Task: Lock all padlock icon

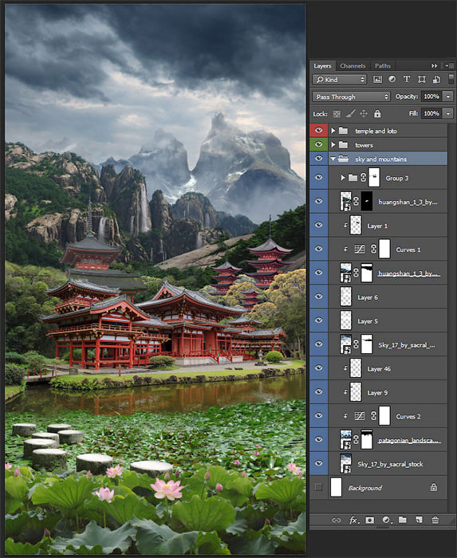Action: click(x=377, y=113)
